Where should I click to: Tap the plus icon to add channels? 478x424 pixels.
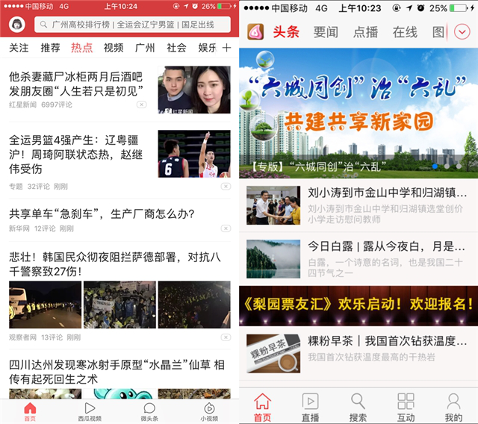pos(226,48)
